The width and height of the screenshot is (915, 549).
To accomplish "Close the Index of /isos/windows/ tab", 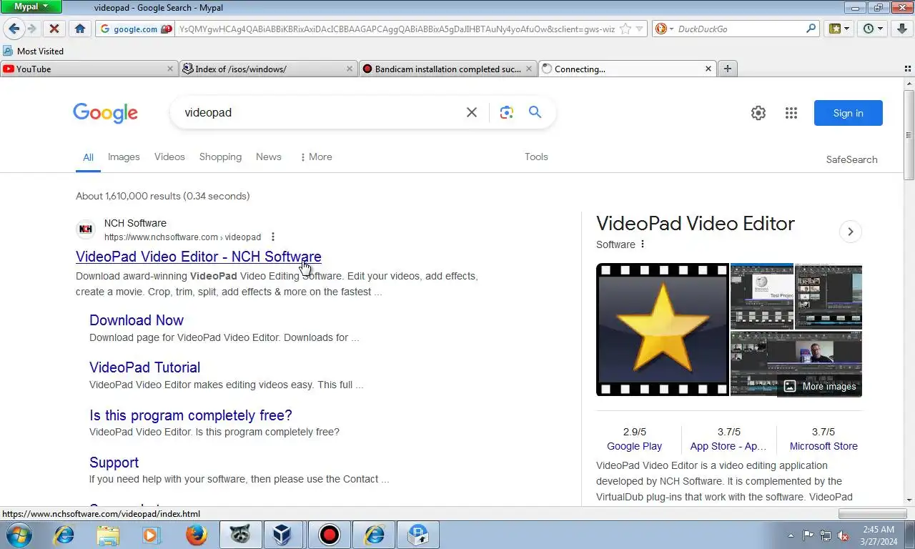I will (x=350, y=69).
